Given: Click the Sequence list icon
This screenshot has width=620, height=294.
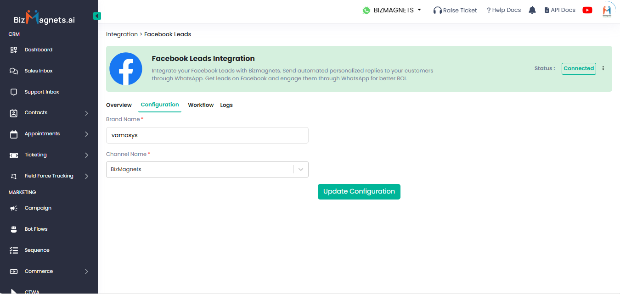Looking at the screenshot, I should pos(14,250).
